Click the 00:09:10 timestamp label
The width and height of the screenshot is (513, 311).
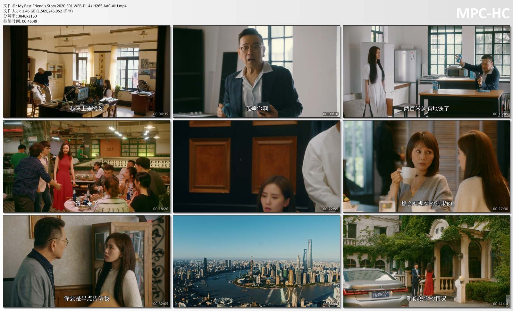(330, 114)
